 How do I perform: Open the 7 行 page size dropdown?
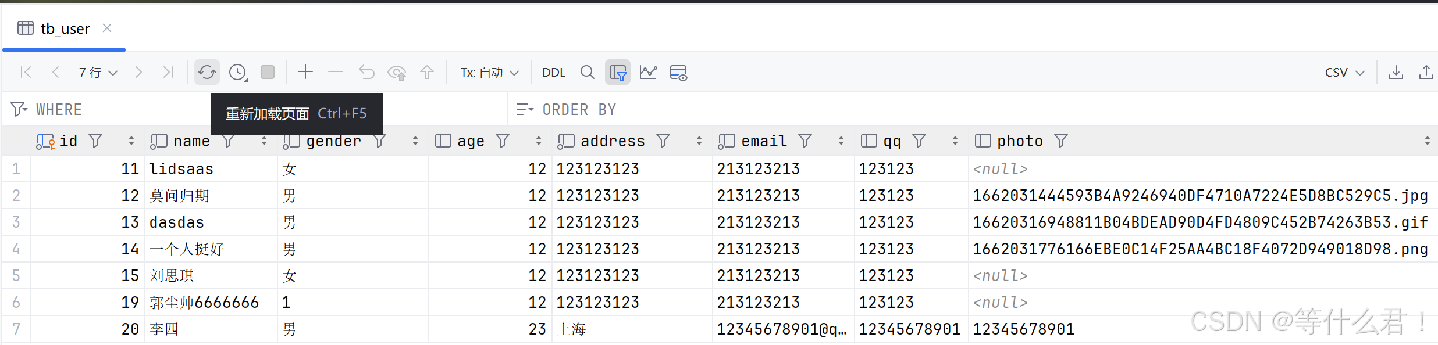[98, 72]
